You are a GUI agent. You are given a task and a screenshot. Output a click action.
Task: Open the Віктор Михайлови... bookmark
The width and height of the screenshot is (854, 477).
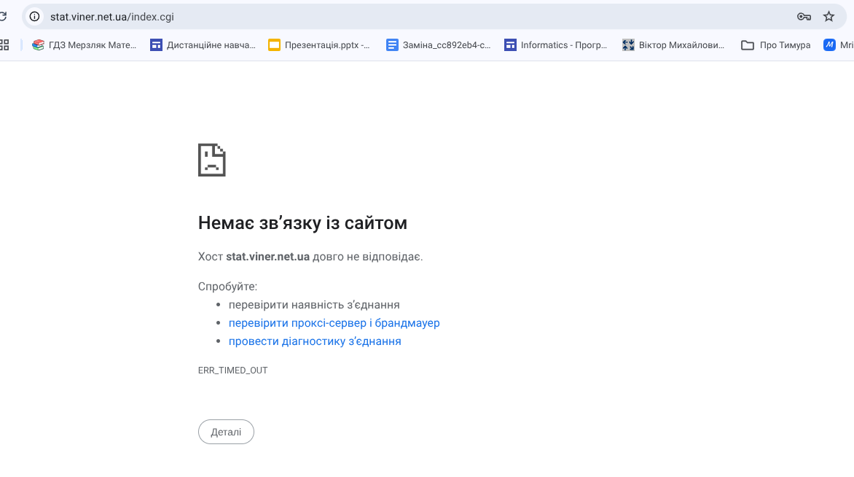tap(673, 45)
